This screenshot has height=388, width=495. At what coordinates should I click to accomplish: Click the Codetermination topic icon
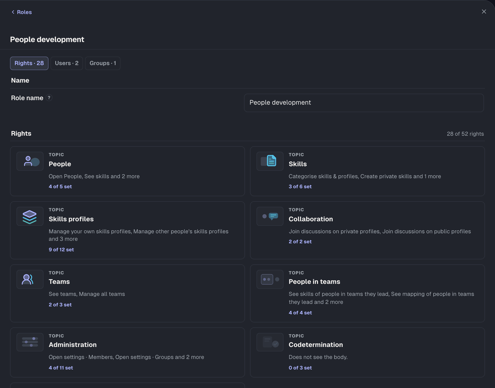[x=270, y=342]
